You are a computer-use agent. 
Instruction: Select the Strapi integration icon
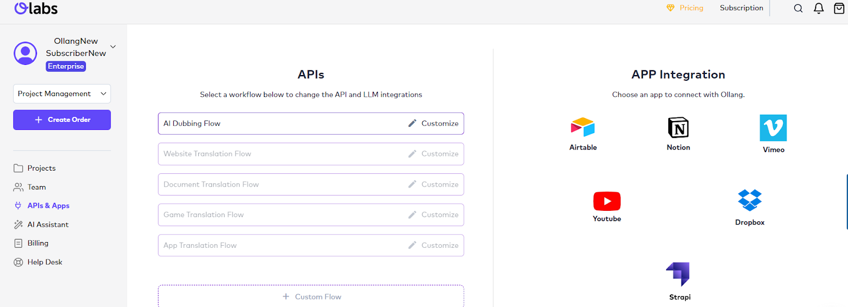point(678,274)
